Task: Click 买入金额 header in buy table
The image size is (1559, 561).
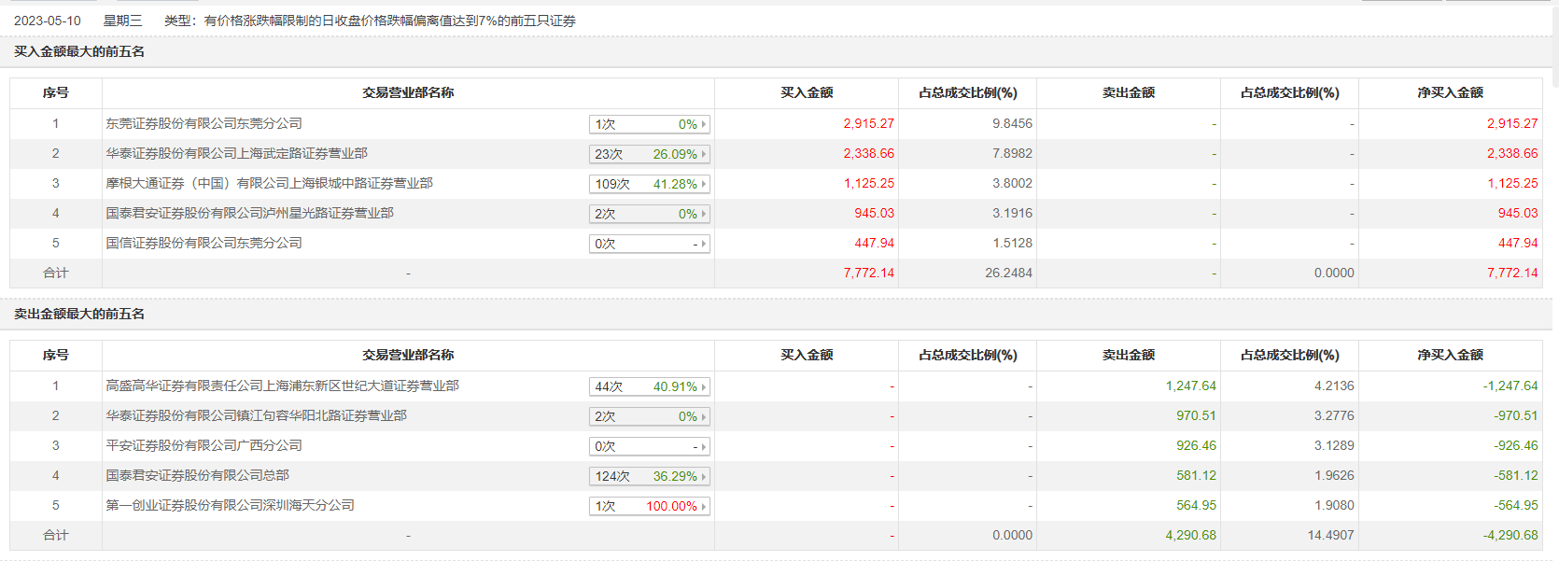Action: (807, 92)
